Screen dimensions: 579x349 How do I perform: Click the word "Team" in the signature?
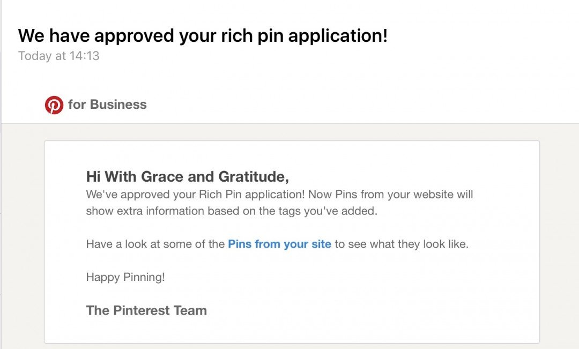click(x=190, y=310)
